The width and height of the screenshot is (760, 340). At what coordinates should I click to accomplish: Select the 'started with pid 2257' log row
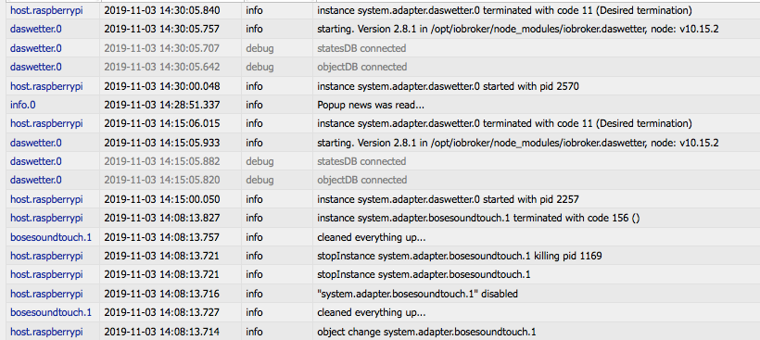coord(383,199)
